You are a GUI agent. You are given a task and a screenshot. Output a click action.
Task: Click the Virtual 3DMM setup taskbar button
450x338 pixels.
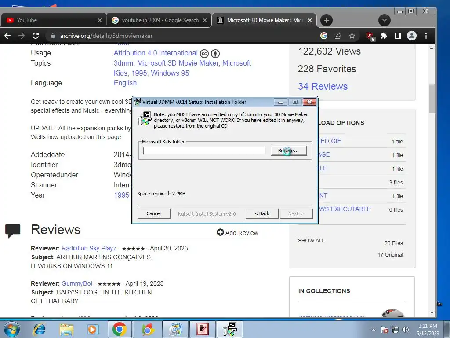[x=229, y=329]
